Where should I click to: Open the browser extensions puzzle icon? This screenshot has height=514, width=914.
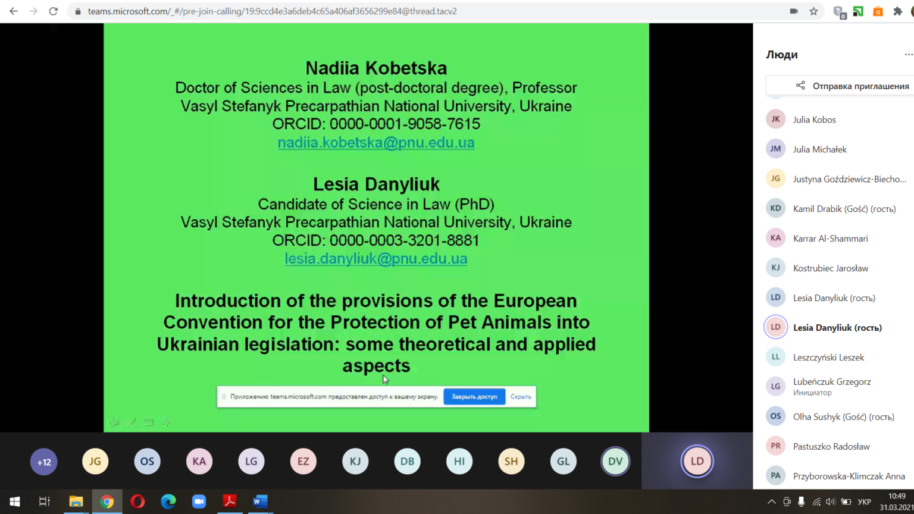tap(898, 11)
